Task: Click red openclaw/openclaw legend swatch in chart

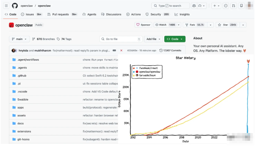Action: [x=137, y=71]
